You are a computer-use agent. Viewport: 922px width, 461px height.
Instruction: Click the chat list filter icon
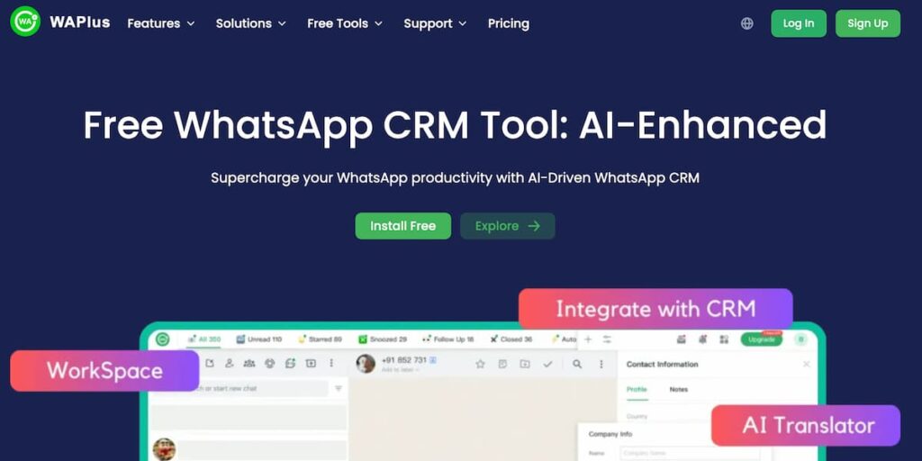[x=339, y=388]
